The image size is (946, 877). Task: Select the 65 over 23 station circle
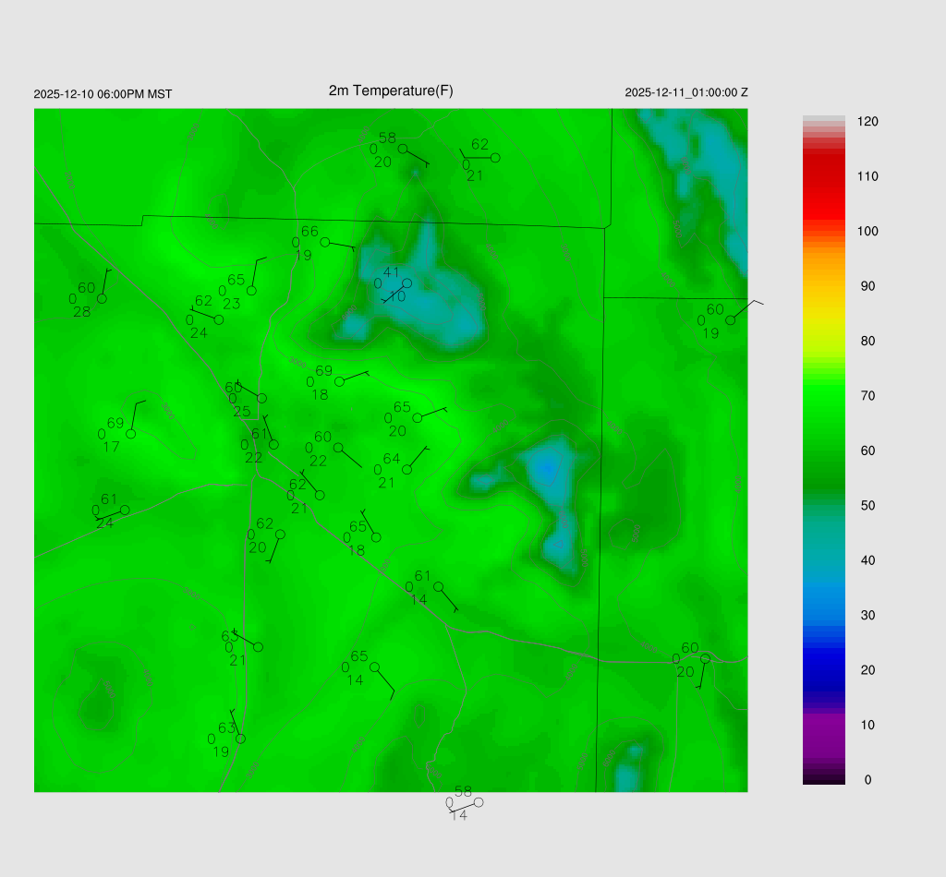tap(251, 291)
